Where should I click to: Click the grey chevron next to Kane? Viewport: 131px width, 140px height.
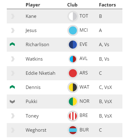click(13, 16)
